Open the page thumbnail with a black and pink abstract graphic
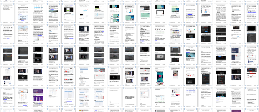The width and height of the screenshot is (259, 112). click(x=175, y=97)
